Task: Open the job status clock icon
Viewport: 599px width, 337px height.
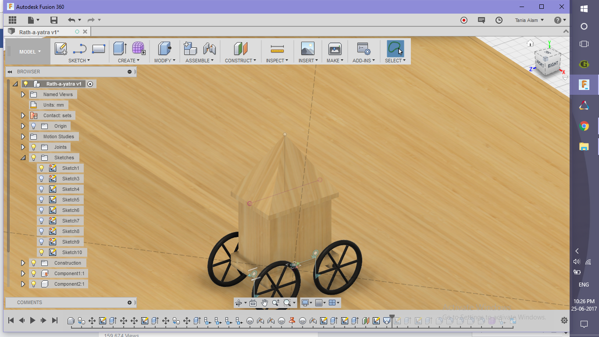Action: point(499,20)
